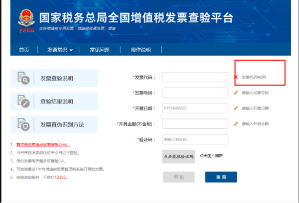Viewport: 299px width, 203px height.
Task: Click the pencil icon next to 请输入开具金额
Action: tap(236, 124)
